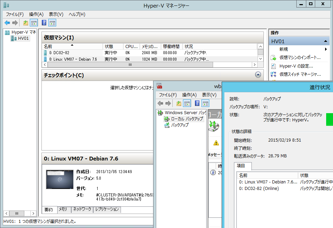Click the Back arrow in Hyper-V Manager toolbar
333x228 pixels.
tap(7, 23)
